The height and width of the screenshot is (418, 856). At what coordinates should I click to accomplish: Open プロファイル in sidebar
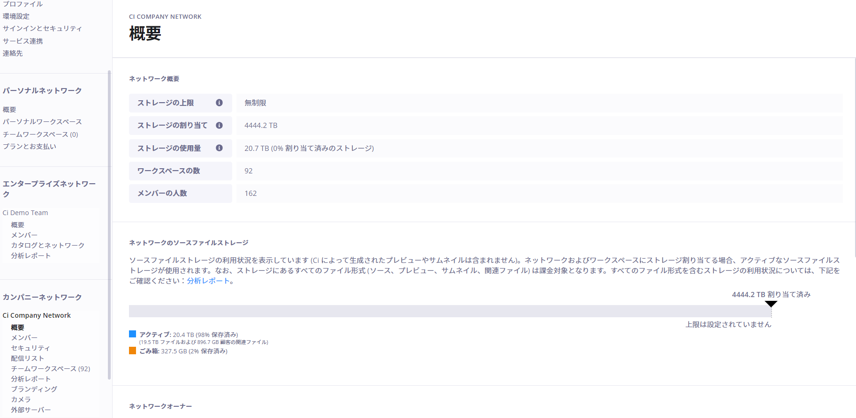[x=23, y=4]
